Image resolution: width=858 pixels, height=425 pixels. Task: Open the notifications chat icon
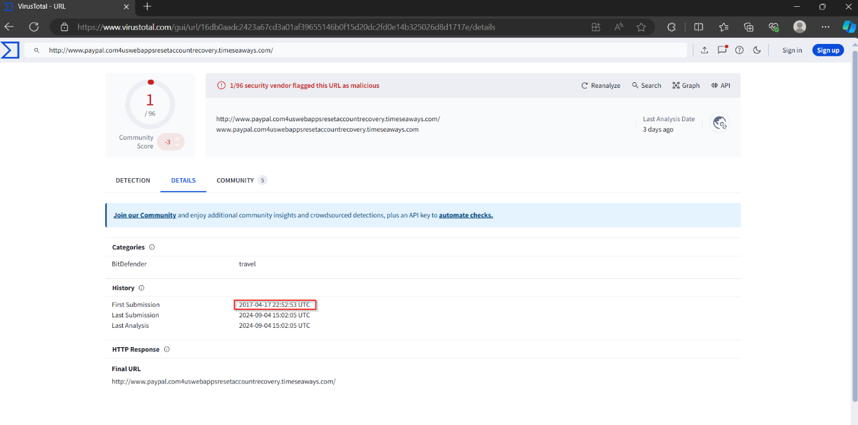[722, 50]
